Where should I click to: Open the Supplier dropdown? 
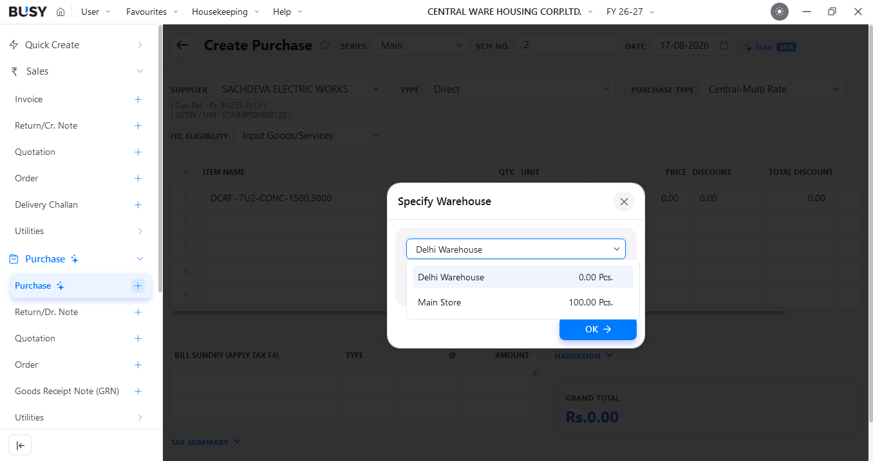(299, 89)
